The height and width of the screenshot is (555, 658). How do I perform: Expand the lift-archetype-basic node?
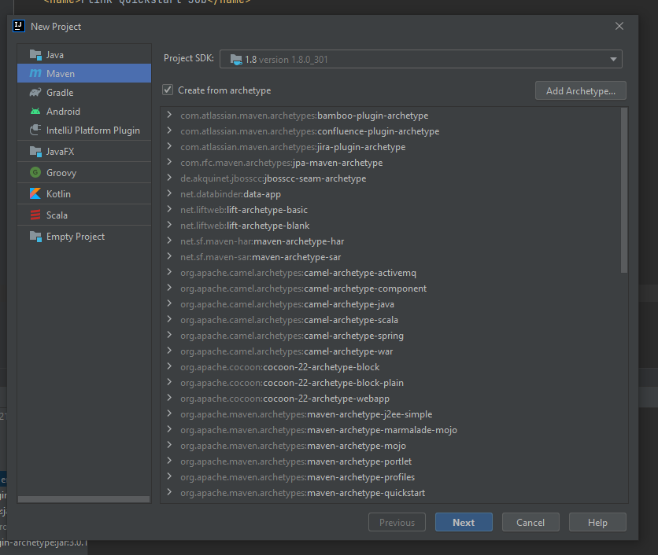[169, 209]
